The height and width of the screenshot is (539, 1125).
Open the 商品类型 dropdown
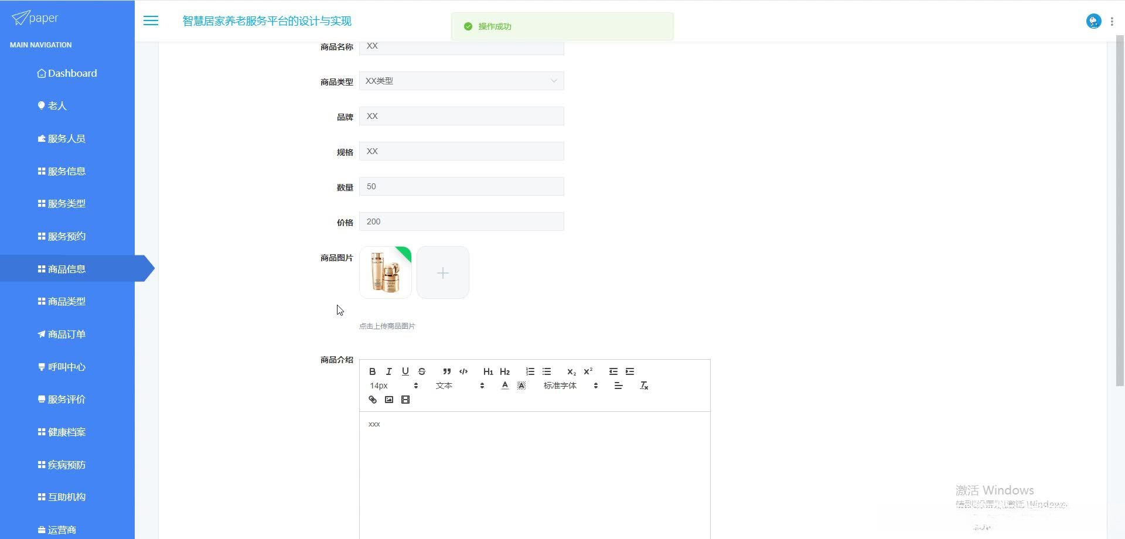click(461, 81)
